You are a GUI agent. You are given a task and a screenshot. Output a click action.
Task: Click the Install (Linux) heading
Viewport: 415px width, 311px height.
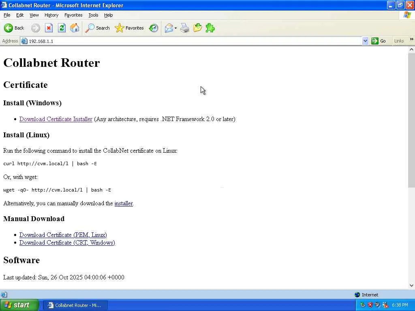[x=26, y=135]
